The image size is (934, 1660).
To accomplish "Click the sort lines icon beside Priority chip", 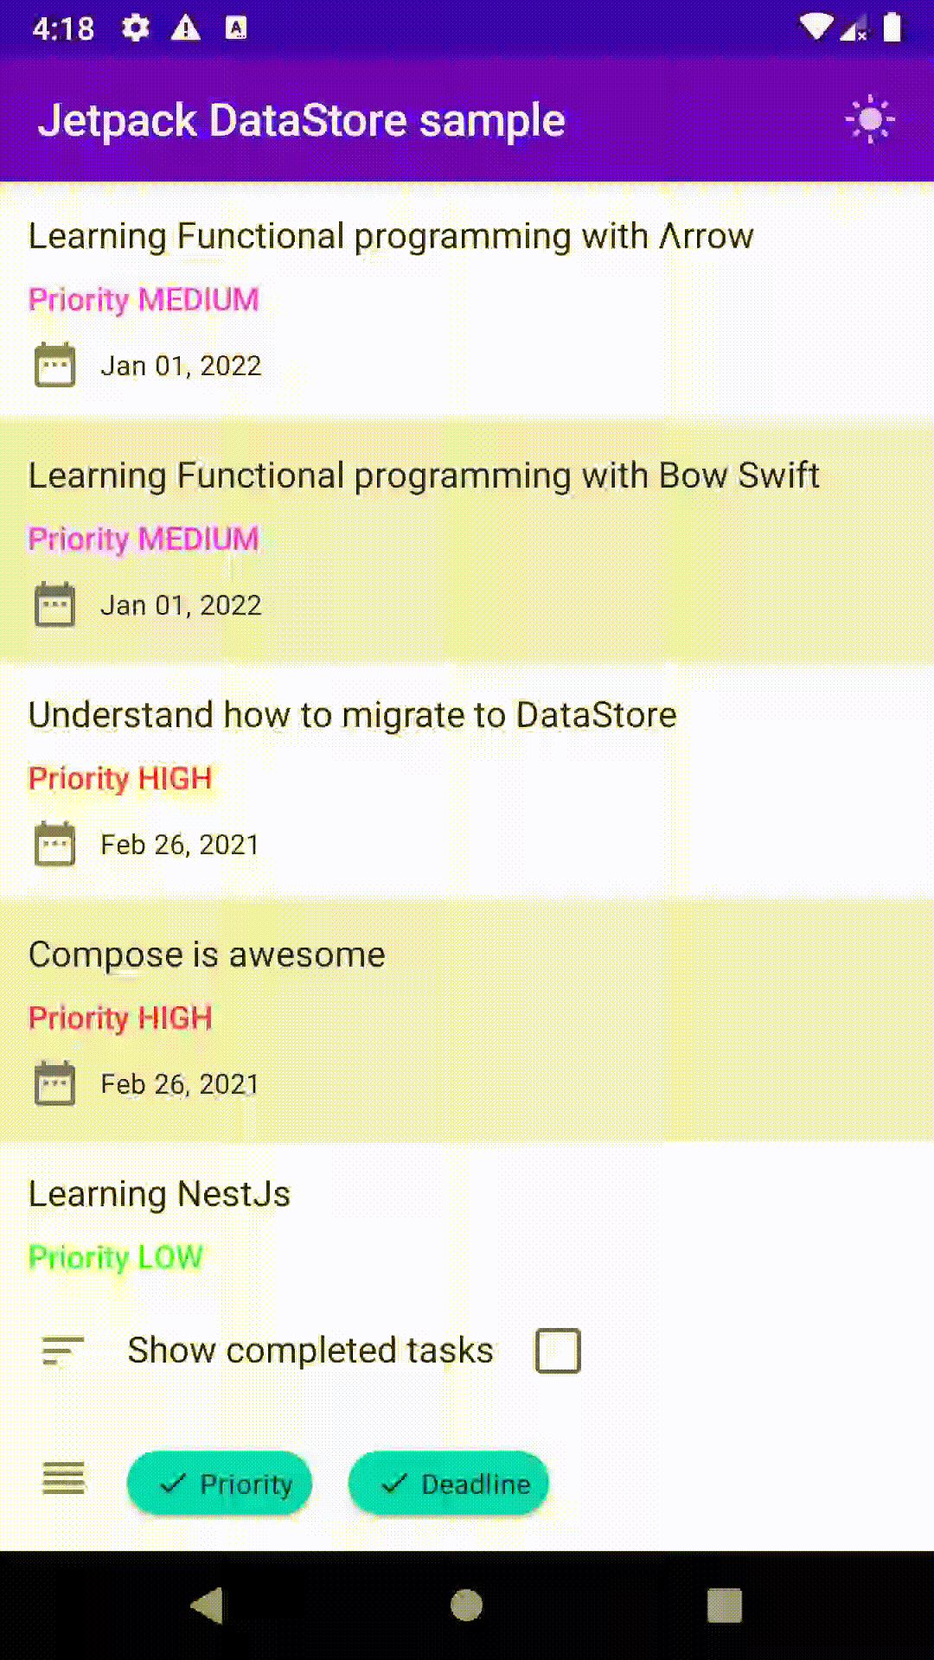I will coord(64,1478).
